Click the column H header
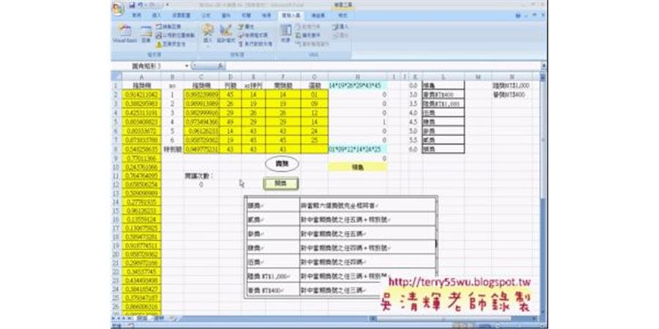This screenshot has height=329, width=659. tap(357, 76)
